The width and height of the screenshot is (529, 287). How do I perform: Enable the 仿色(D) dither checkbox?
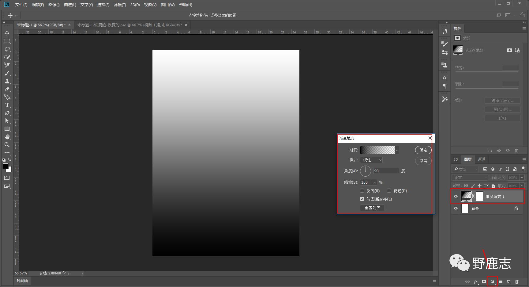(x=389, y=191)
